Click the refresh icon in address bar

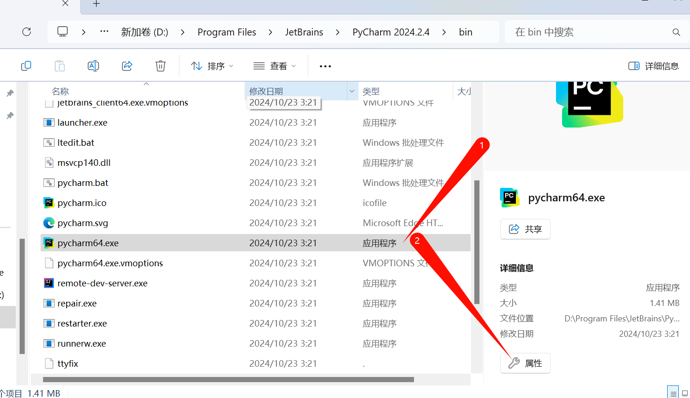(x=27, y=32)
